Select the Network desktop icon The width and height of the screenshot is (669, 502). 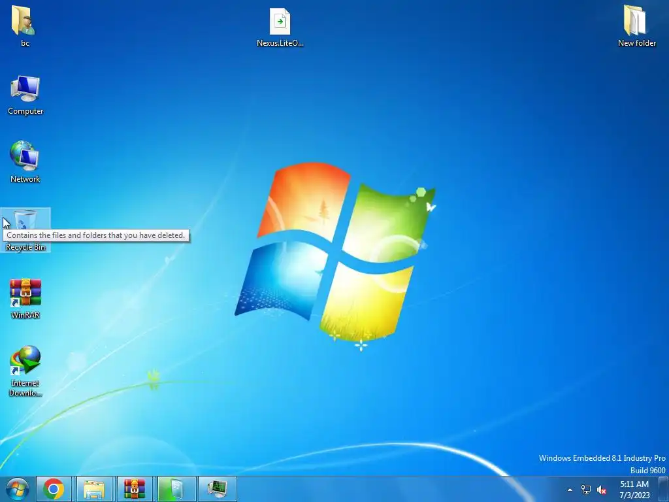[x=24, y=156]
